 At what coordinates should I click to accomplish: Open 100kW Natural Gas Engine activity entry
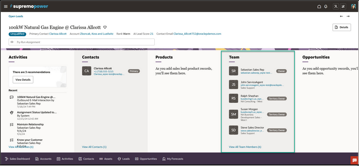36,97
